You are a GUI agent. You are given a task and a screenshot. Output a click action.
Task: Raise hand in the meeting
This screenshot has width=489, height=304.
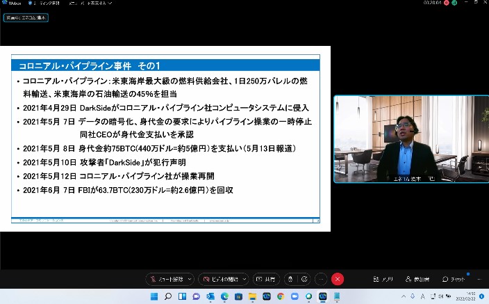(290, 279)
